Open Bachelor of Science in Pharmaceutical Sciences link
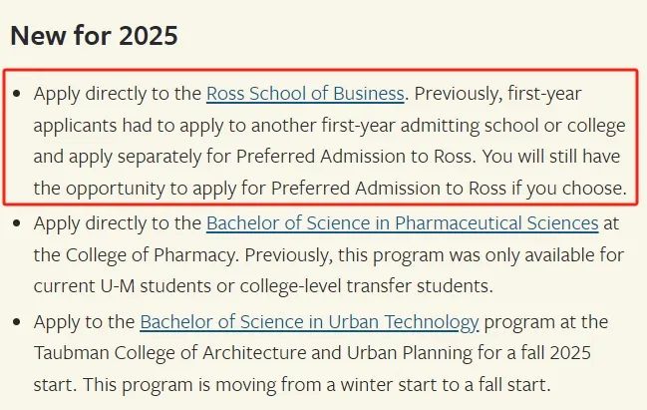 point(403,223)
